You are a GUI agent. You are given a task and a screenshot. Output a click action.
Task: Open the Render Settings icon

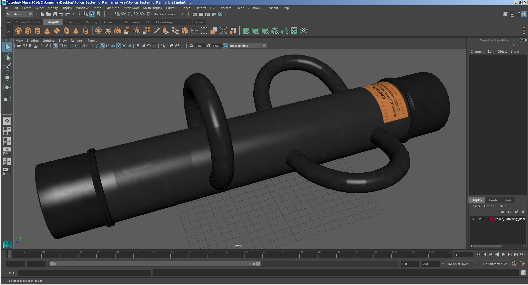(x=214, y=14)
